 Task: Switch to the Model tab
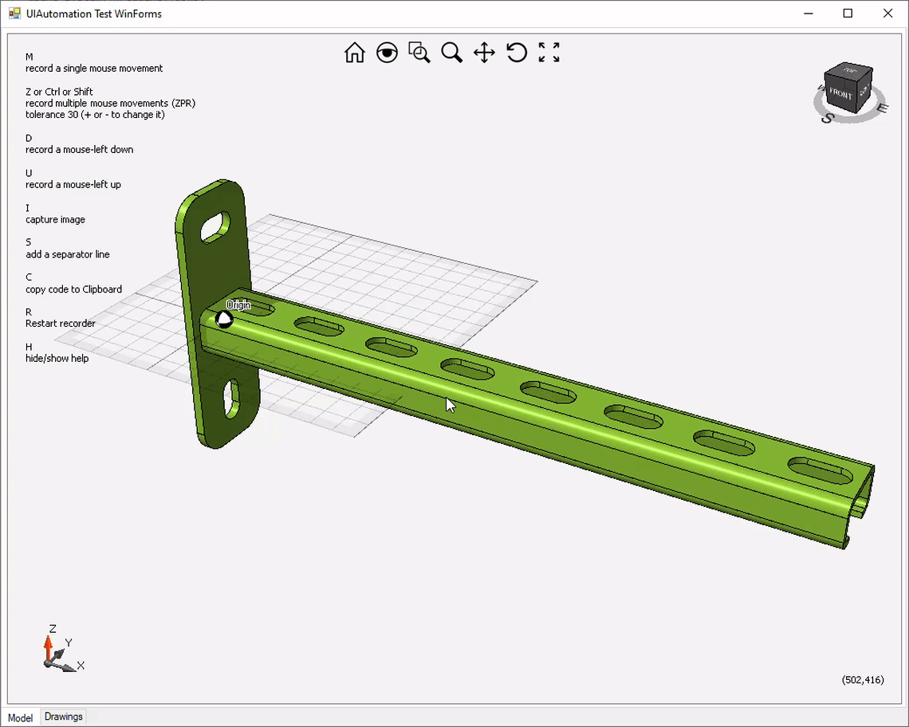(21, 717)
